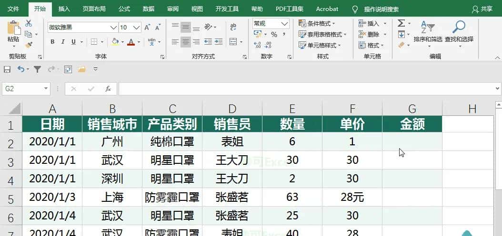The image size is (502, 236).
Task: Open Conditional Formatting 条件格式 menu
Action: pos(317,24)
